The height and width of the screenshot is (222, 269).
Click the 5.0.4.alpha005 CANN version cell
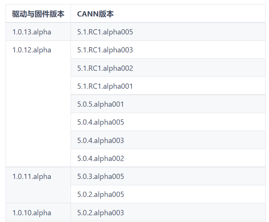[101, 122]
